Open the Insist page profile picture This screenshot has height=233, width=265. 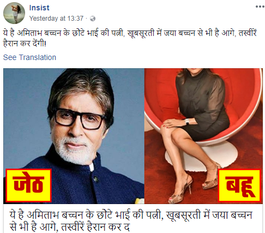(x=14, y=13)
